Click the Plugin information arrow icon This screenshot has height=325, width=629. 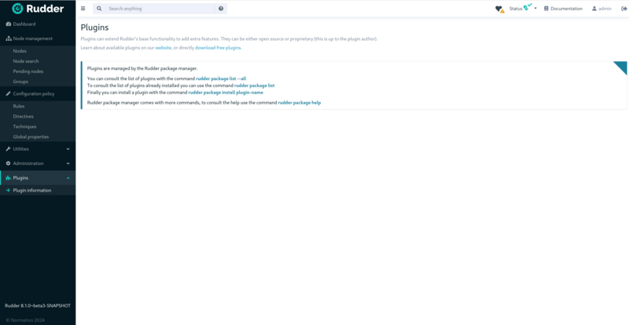8,190
